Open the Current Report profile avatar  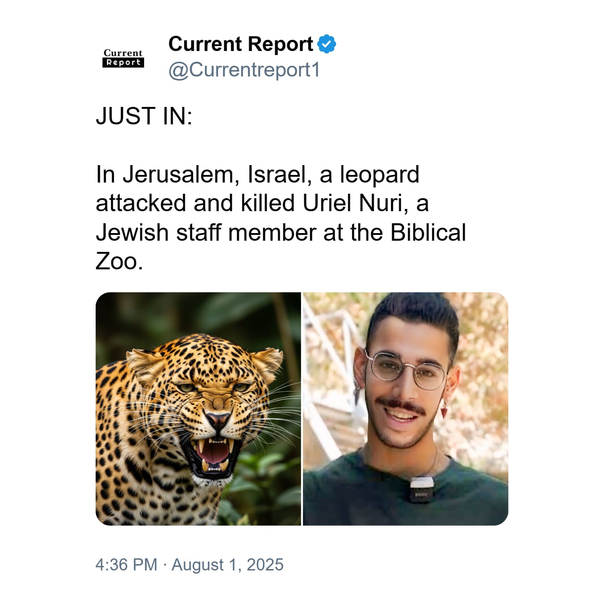123,58
